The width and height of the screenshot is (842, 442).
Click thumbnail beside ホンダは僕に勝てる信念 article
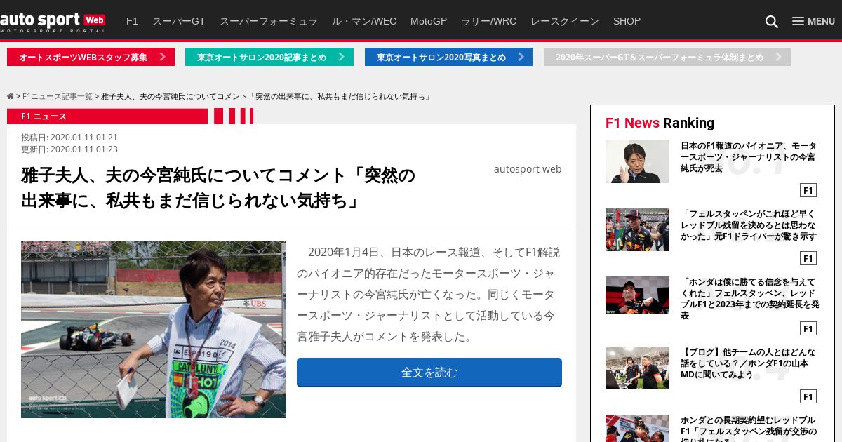[637, 295]
